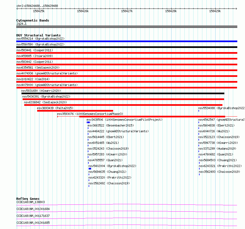Open nsv5402004 (ByrskaBishop2022) variant

point(112,166)
